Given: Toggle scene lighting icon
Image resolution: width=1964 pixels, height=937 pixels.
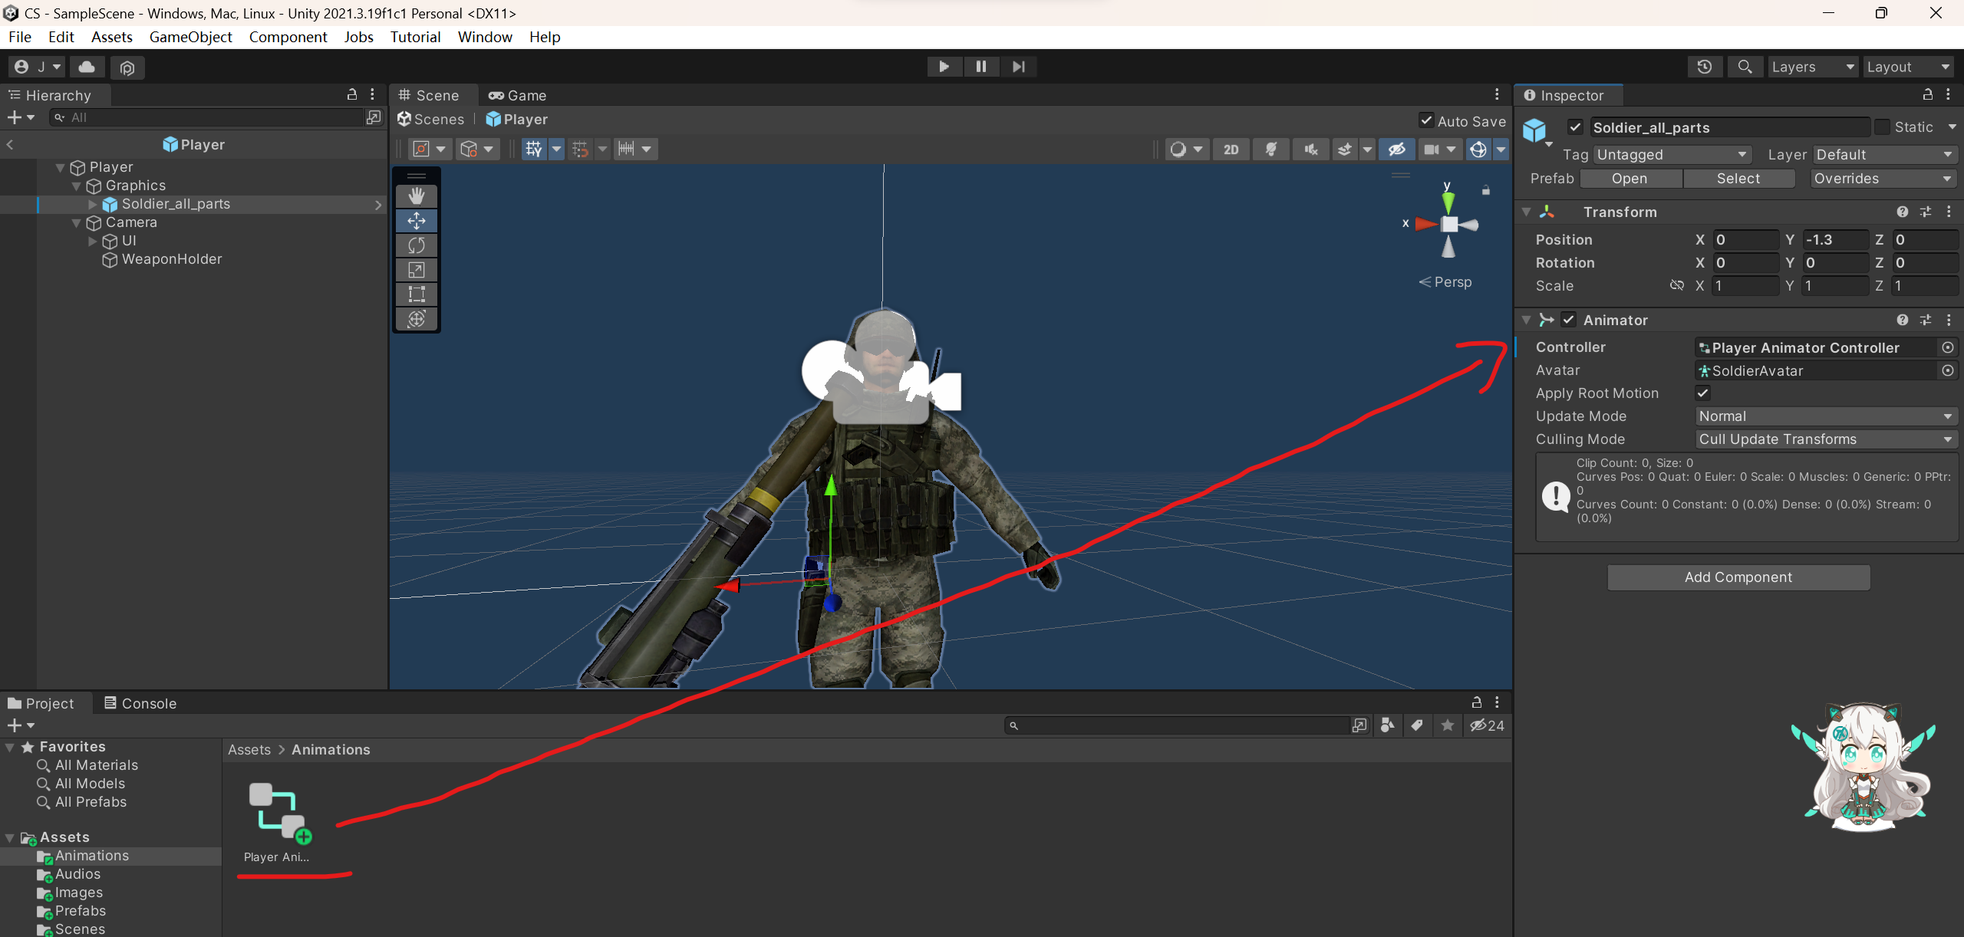Looking at the screenshot, I should tap(1271, 149).
